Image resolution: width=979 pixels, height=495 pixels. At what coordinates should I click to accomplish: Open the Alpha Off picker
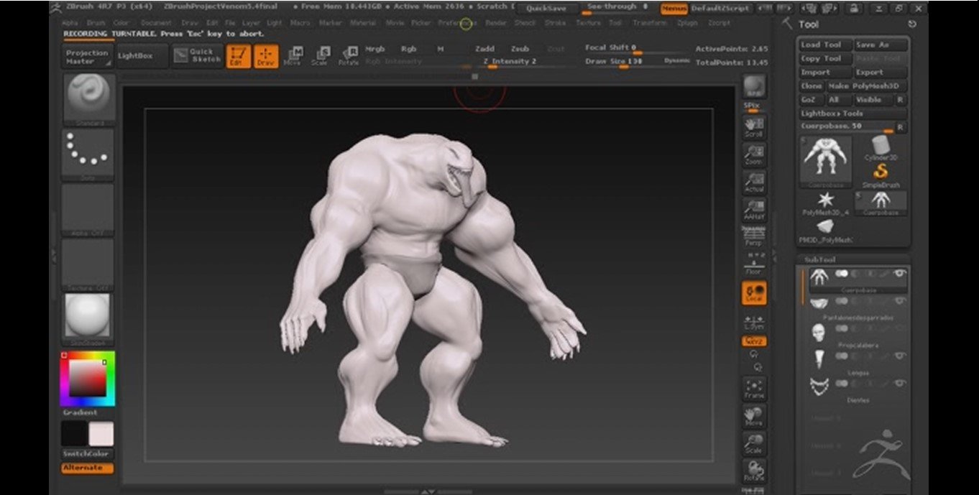tap(88, 209)
